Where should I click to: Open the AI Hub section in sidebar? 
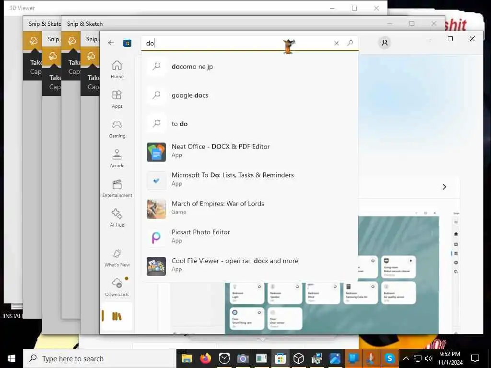[117, 218]
